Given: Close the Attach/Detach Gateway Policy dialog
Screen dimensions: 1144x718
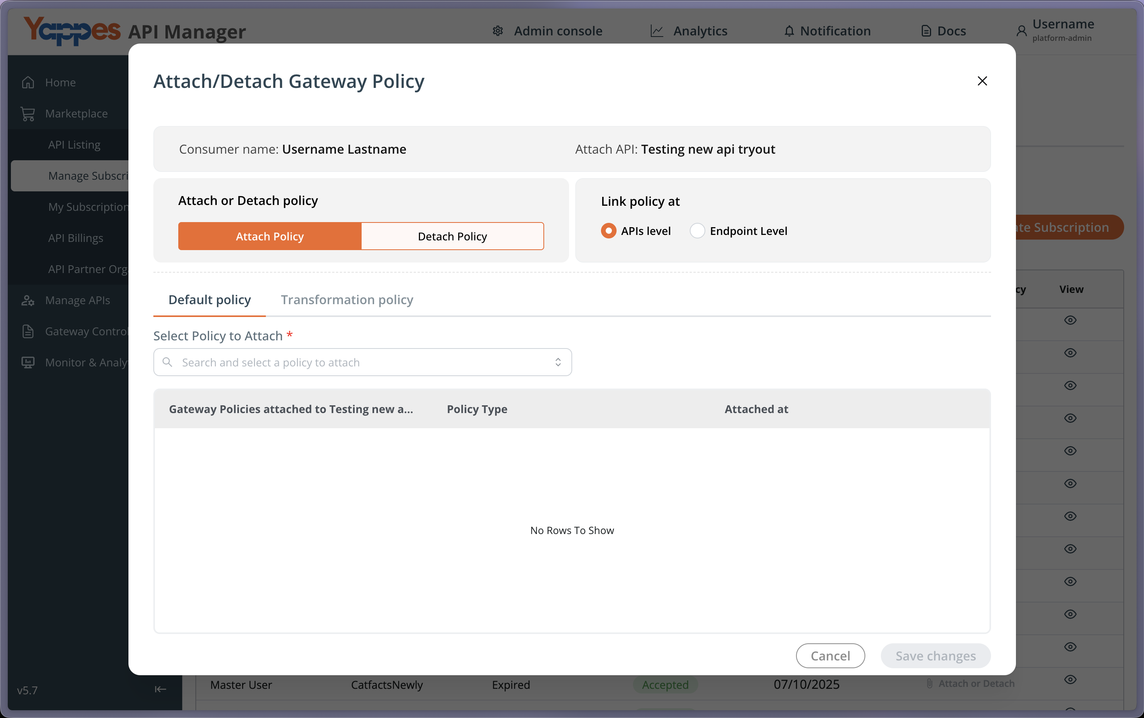Looking at the screenshot, I should (x=982, y=81).
